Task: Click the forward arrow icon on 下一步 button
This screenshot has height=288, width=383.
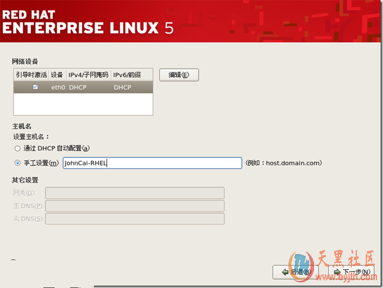Action: pyautogui.click(x=337, y=272)
